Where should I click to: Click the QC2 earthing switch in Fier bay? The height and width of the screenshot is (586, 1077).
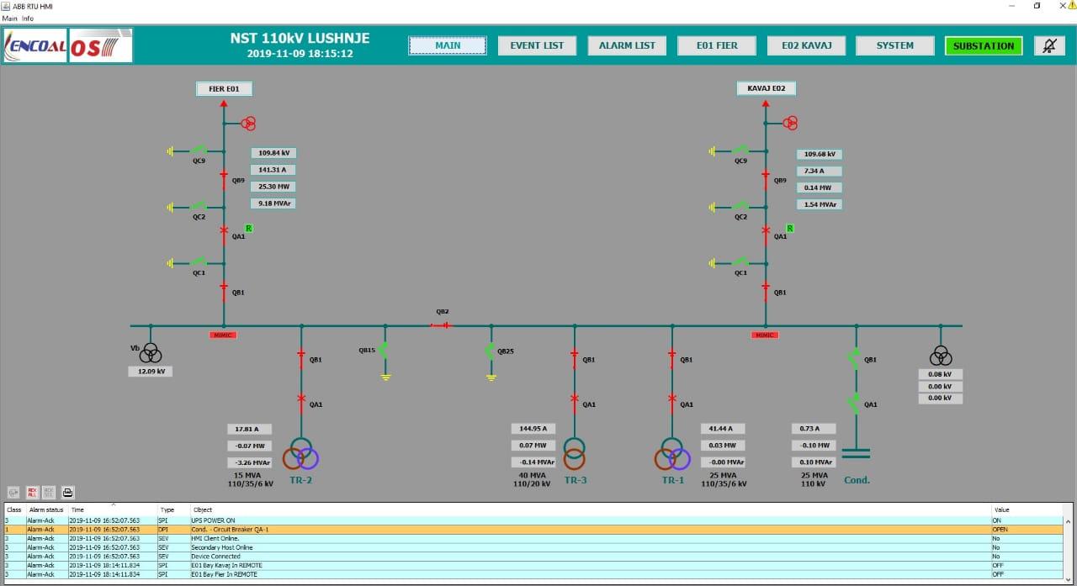[x=199, y=206]
